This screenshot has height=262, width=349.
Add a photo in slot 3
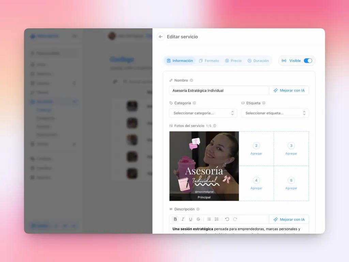291,149
